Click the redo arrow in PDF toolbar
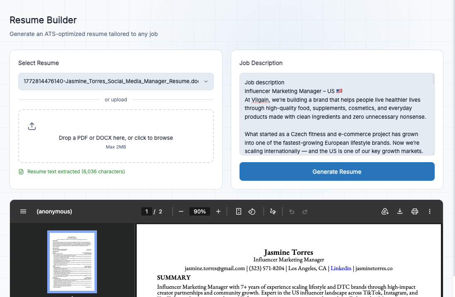Image resolution: width=455 pixels, height=297 pixels. tap(305, 211)
